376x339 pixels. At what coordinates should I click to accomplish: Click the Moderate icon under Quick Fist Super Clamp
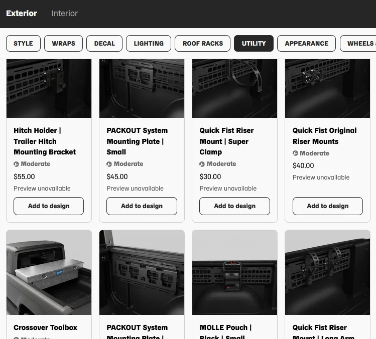click(202, 164)
